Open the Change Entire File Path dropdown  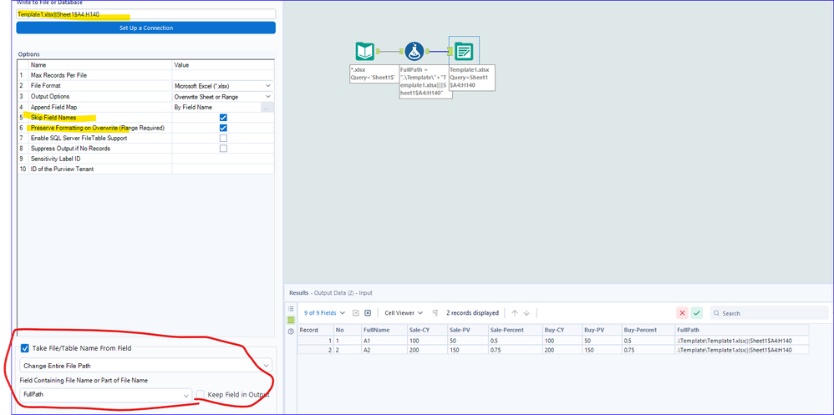[x=145, y=366]
